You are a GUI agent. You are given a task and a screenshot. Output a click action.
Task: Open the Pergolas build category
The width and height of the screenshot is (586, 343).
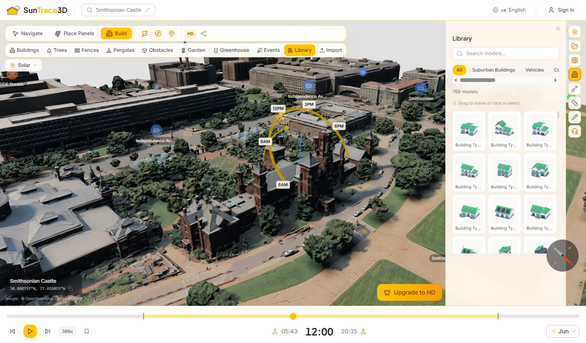[x=121, y=50]
